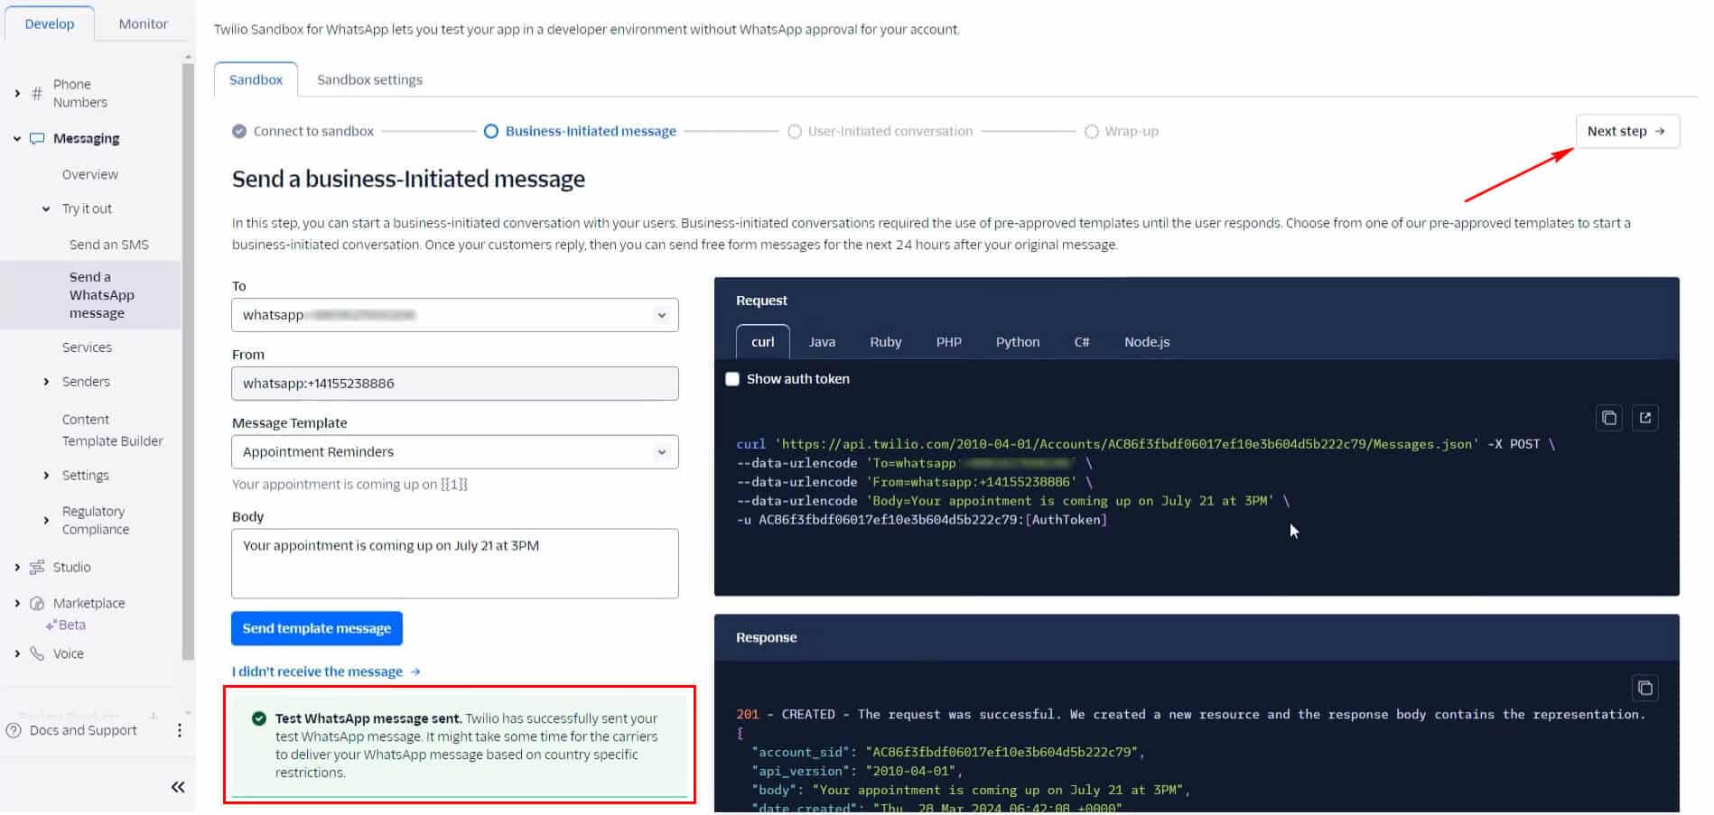Expand the Marketplace section
The height and width of the screenshot is (815, 1714).
16,603
